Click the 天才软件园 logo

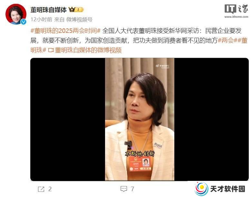[220, 189]
